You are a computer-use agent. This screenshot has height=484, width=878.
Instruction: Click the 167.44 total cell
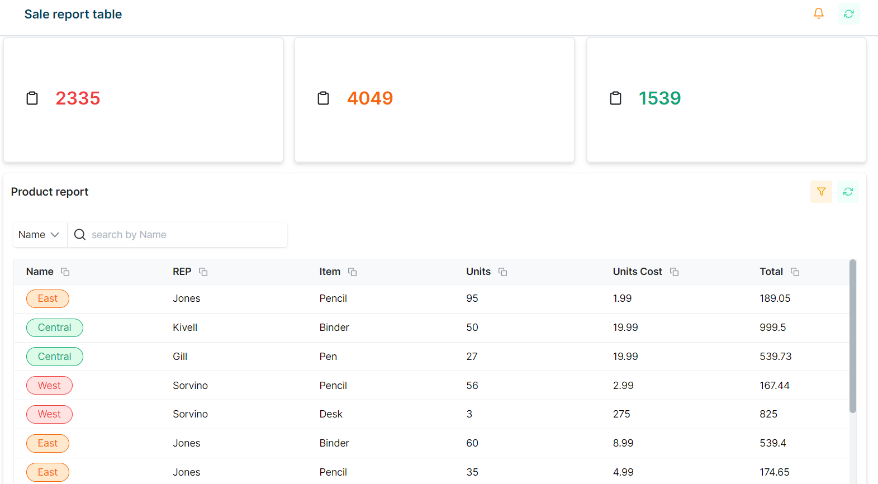(x=775, y=386)
